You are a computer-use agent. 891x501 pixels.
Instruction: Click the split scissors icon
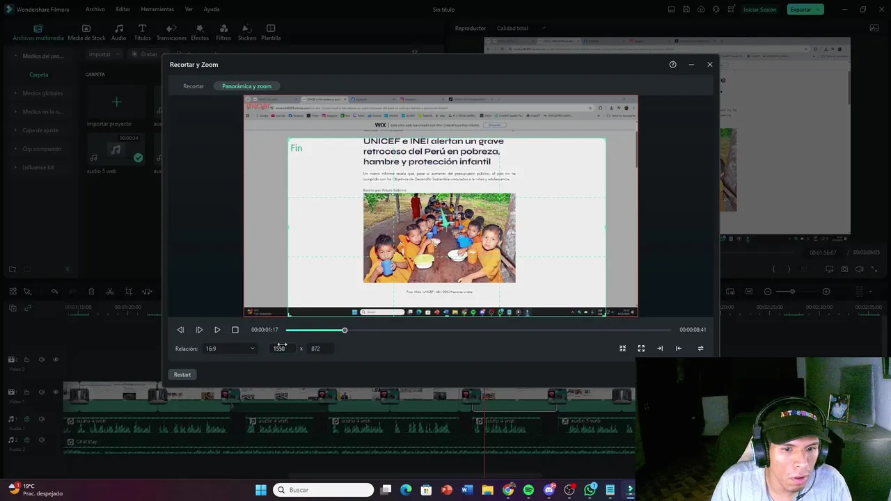tap(109, 292)
